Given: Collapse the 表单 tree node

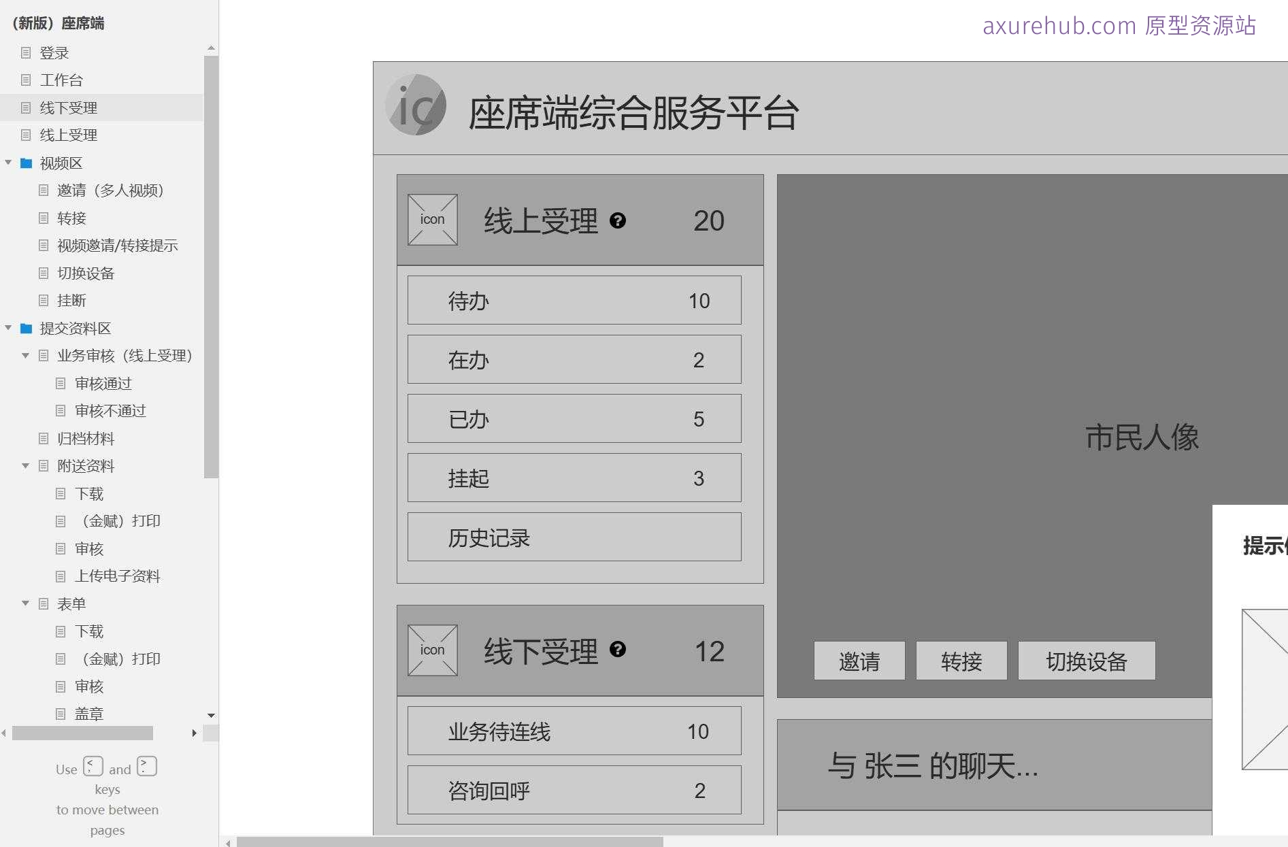Looking at the screenshot, I should point(26,603).
